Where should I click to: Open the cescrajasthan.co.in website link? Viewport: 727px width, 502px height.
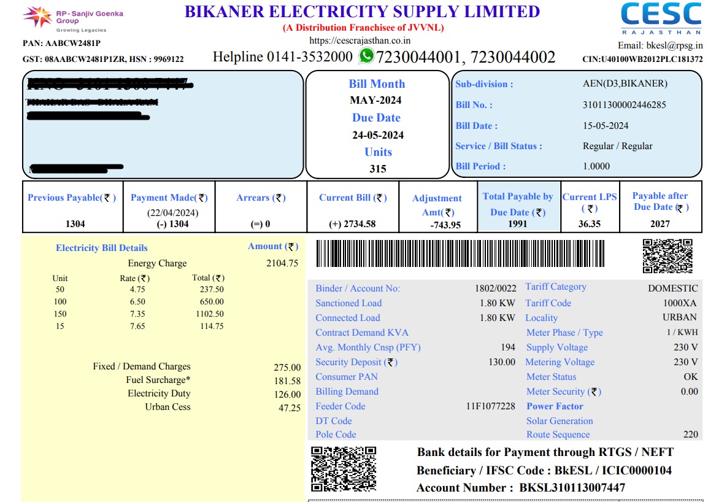(x=360, y=41)
